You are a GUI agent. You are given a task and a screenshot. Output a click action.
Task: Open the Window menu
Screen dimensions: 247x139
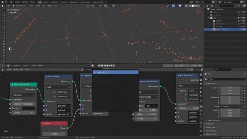point(25,2)
